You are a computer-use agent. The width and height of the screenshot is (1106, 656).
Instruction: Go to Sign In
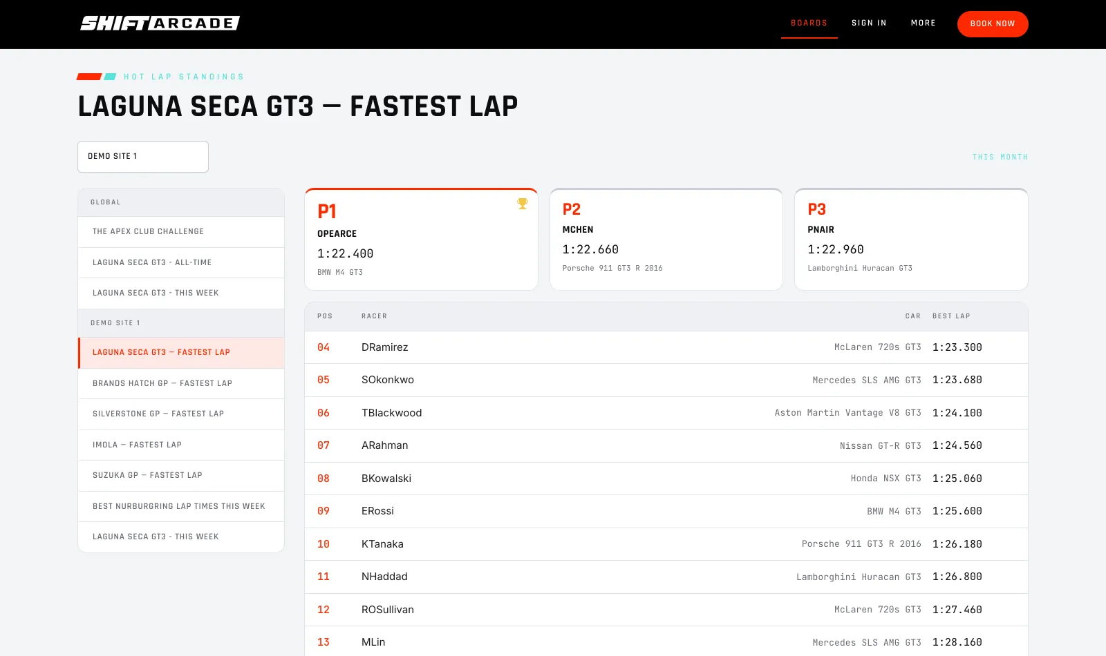tap(869, 23)
